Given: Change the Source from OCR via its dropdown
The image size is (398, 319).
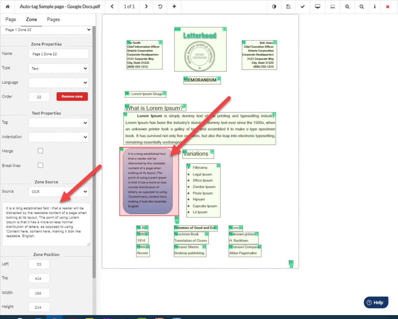Looking at the screenshot, I should [x=58, y=191].
